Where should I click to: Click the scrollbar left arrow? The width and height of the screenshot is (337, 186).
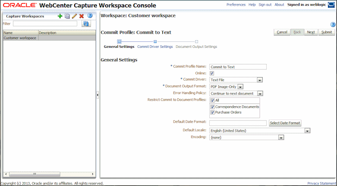pyautogui.click(x=6, y=174)
